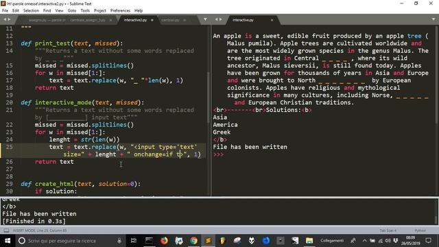Open File Explorer from the taskbar
439x247 pixels.
(309, 241)
